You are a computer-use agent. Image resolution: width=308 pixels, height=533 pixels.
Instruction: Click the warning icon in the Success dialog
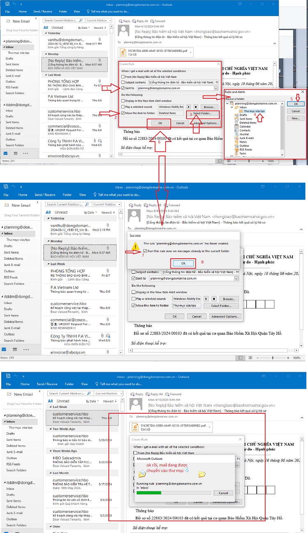[x=135, y=246]
